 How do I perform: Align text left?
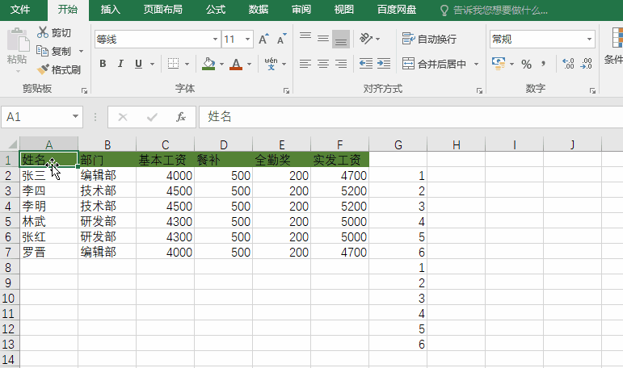click(305, 64)
